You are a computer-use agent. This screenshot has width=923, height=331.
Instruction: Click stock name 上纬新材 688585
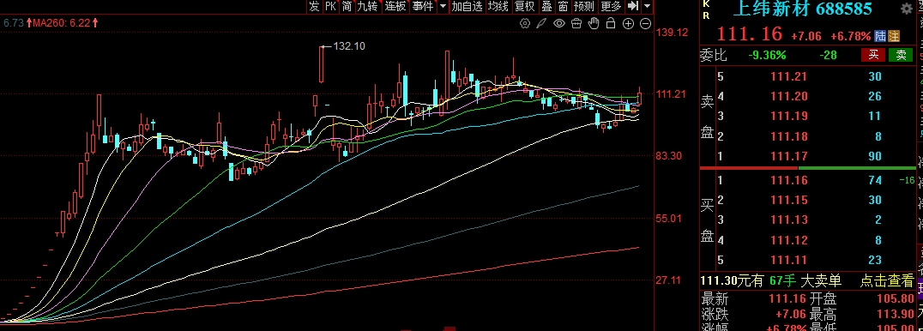(x=802, y=9)
